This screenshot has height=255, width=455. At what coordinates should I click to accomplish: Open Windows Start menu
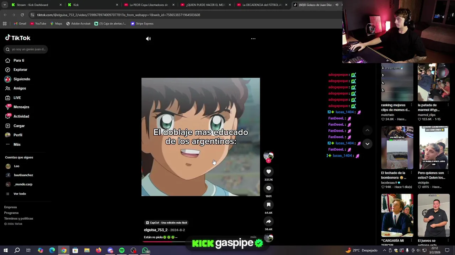click(5, 250)
